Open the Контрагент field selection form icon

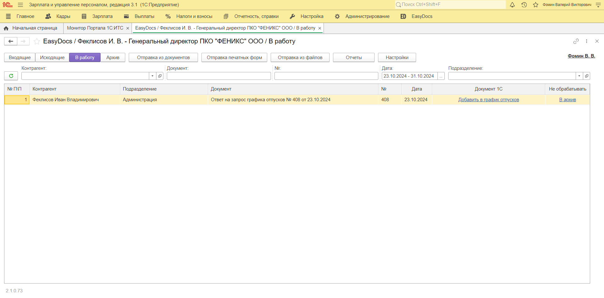tap(160, 76)
